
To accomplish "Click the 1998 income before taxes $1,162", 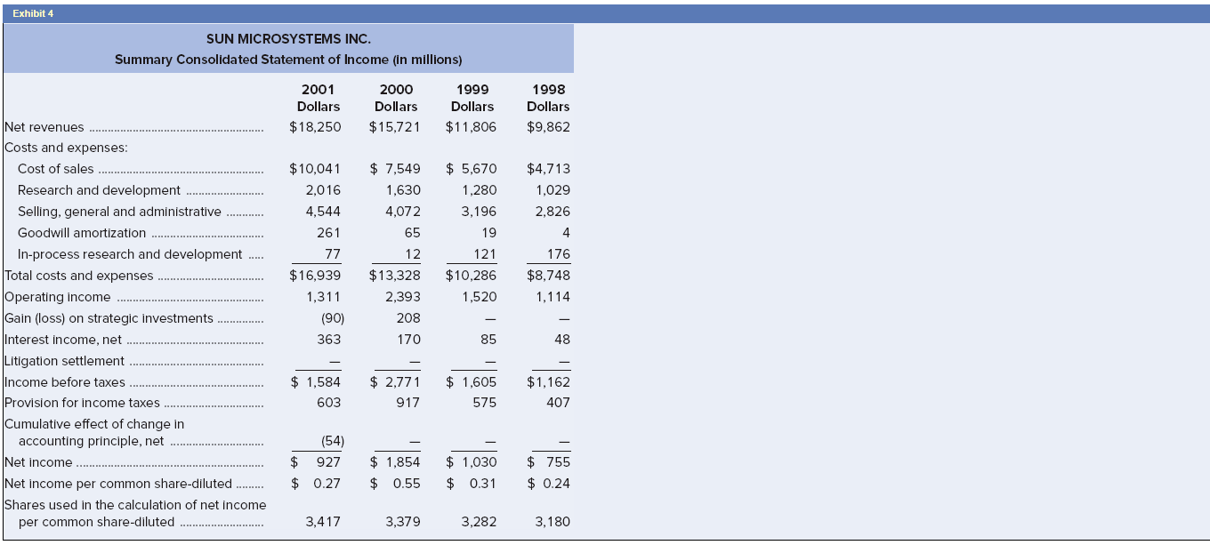I will coord(548,382).
